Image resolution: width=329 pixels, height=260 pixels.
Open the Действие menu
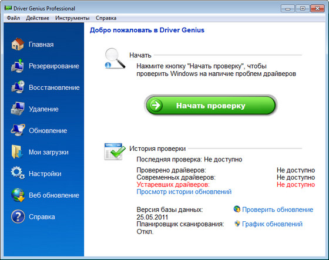pos(38,18)
